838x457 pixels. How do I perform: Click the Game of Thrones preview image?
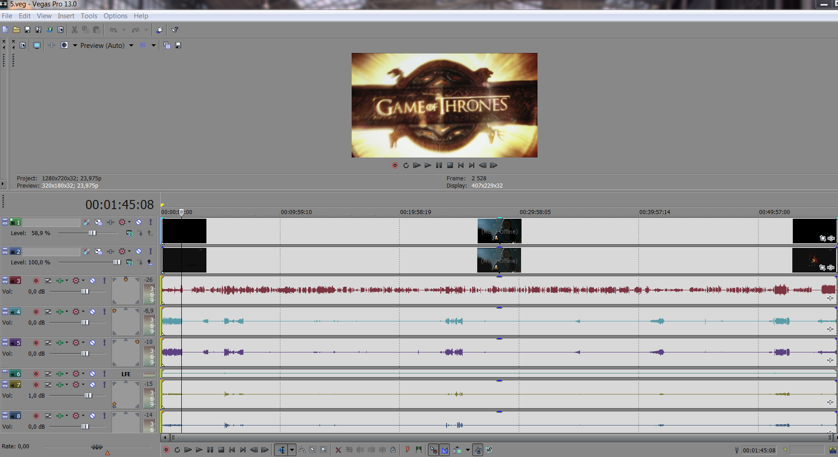tap(444, 105)
